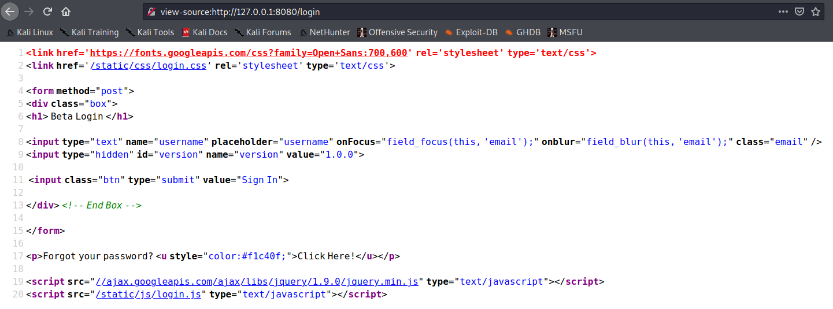Viewport: 833px width, 309px height.
Task: Open the Kali Training bookmark
Action: [x=89, y=32]
